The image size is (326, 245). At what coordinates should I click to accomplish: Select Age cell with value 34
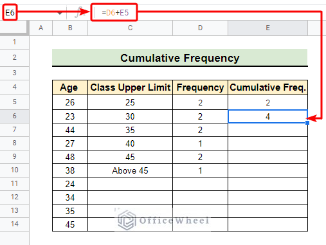click(x=70, y=197)
